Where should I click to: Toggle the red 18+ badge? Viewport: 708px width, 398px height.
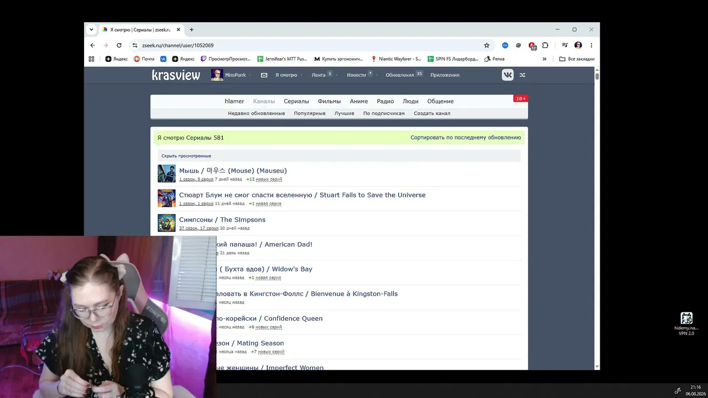tap(520, 98)
